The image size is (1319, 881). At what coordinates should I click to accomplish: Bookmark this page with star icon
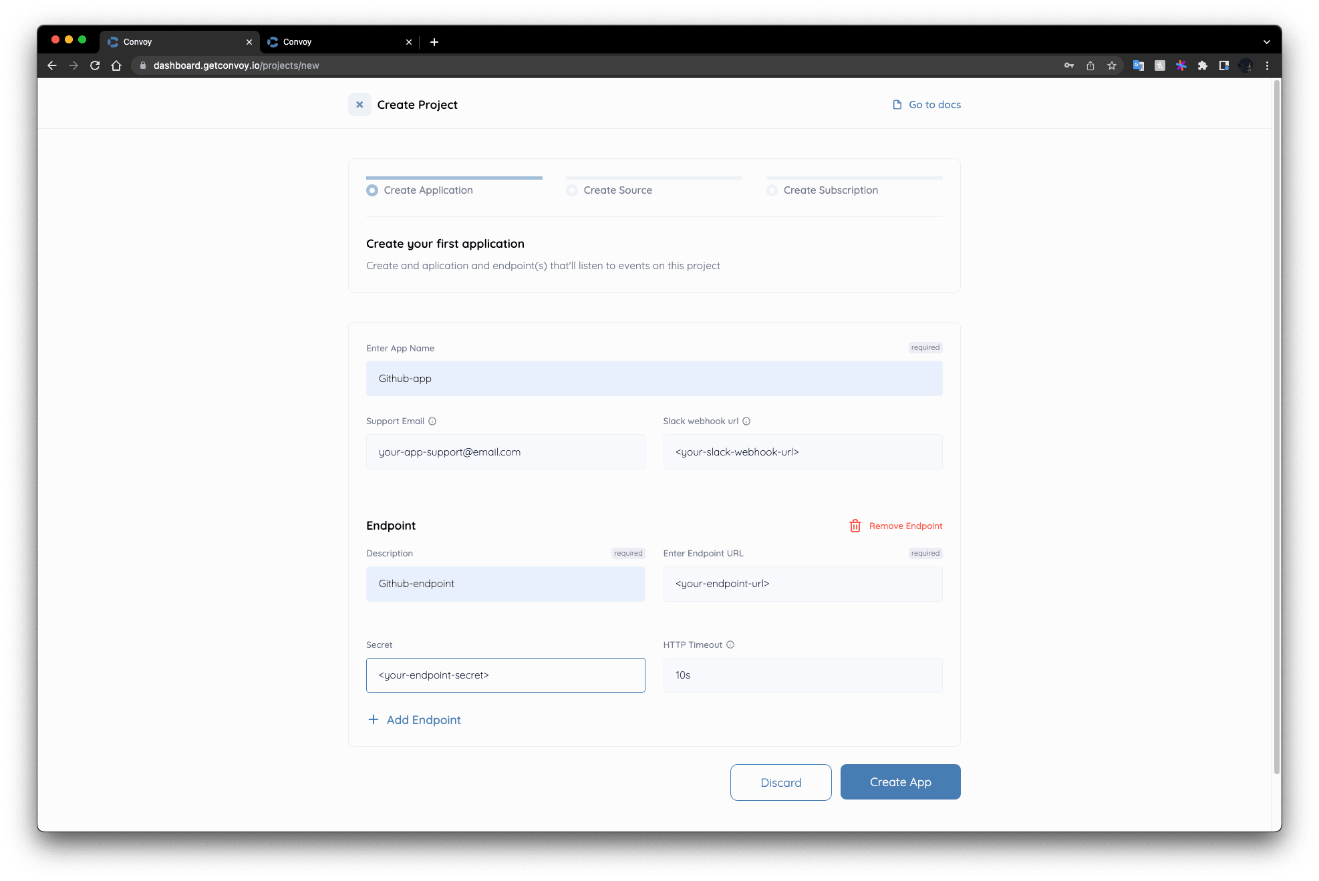(1112, 65)
